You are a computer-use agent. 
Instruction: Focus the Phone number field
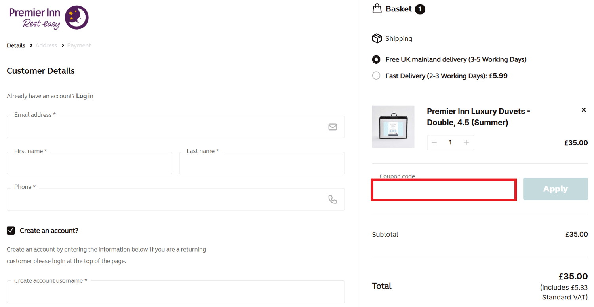[175, 199]
